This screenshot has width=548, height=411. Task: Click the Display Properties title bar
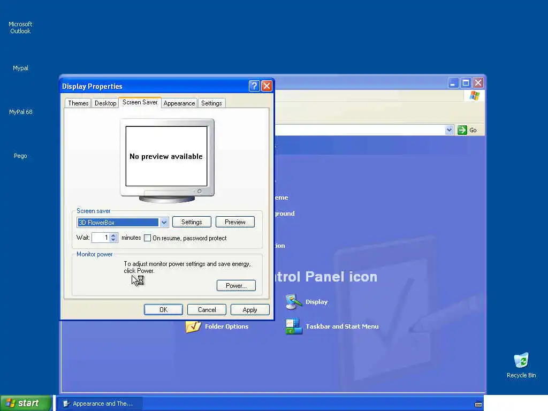[154, 86]
